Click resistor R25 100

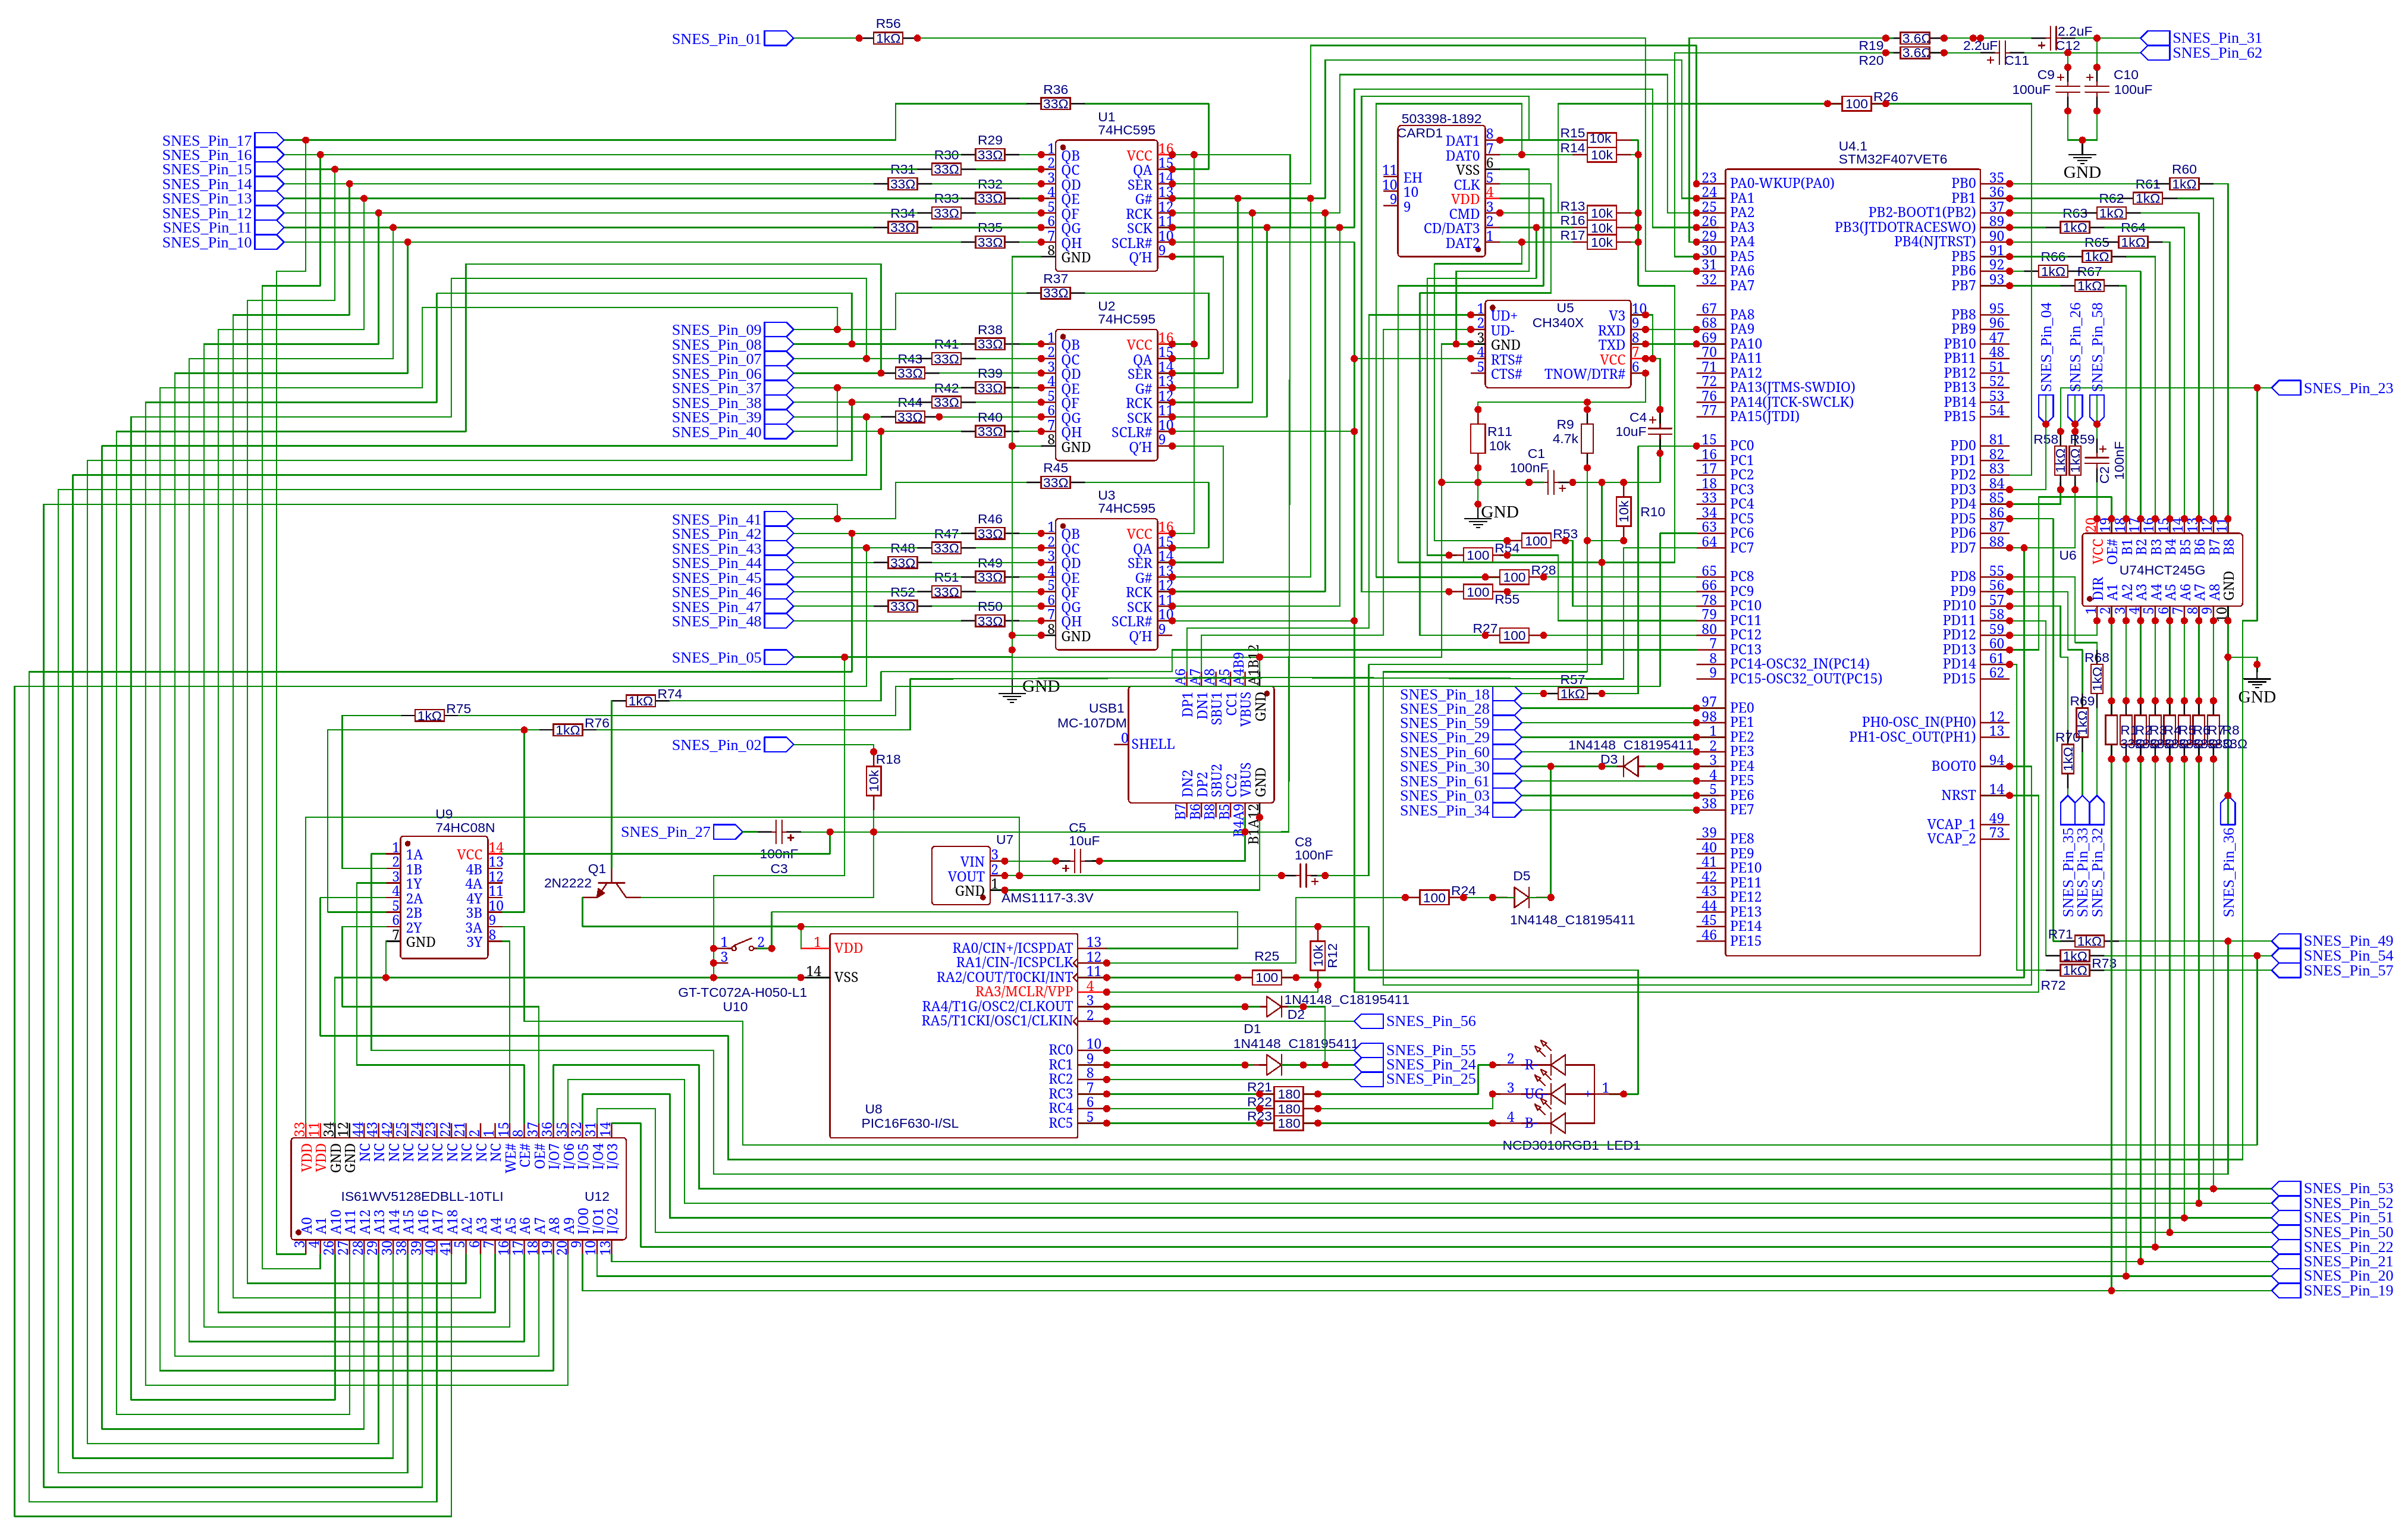(1266, 977)
